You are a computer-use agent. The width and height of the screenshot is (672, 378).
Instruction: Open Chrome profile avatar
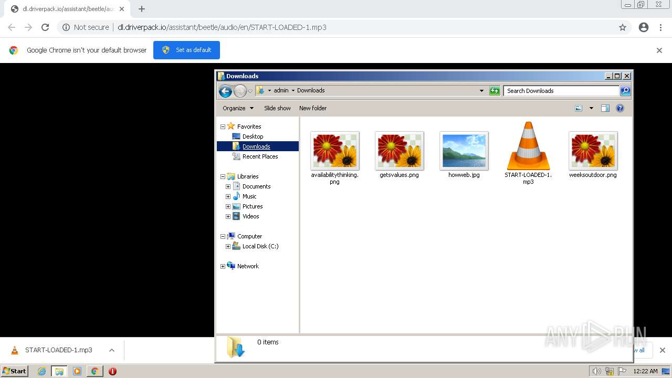tap(644, 27)
